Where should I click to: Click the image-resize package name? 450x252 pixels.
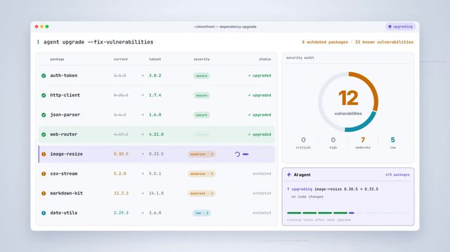click(x=66, y=154)
